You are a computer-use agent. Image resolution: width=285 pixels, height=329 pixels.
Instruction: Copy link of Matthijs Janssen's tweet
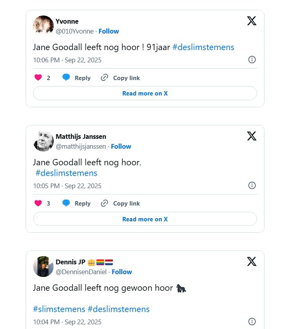(x=120, y=204)
